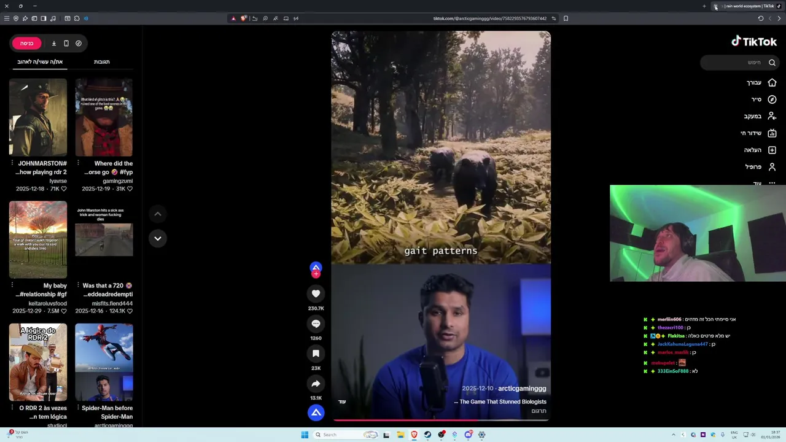Go to the next video with the down chevron
Screen dimensions: 786x442
[158, 238]
